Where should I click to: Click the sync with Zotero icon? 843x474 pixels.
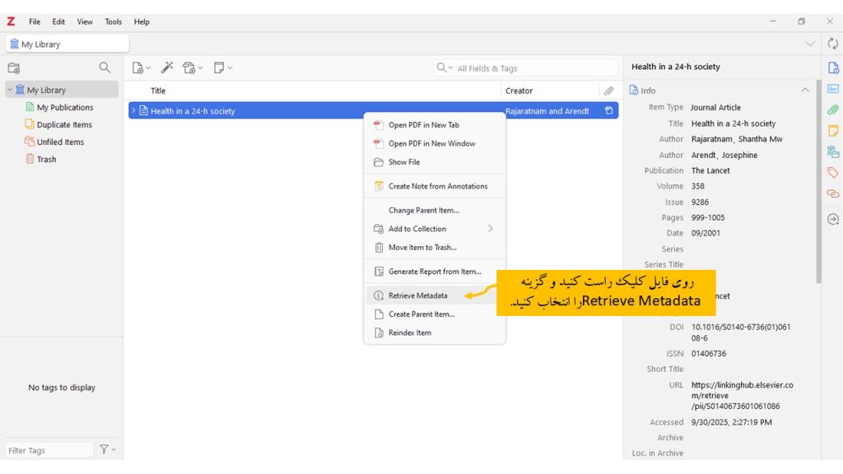[832, 44]
